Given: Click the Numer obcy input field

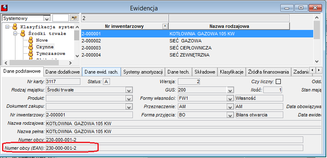Looking at the screenshot, I should pyautogui.click(x=175, y=139).
